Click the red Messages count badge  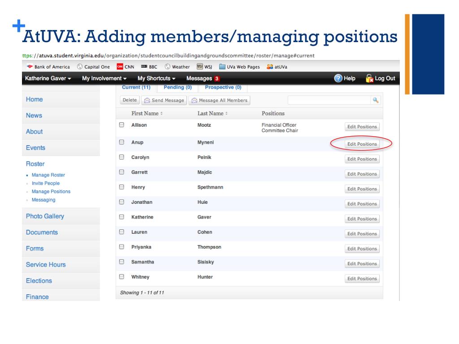click(x=217, y=78)
